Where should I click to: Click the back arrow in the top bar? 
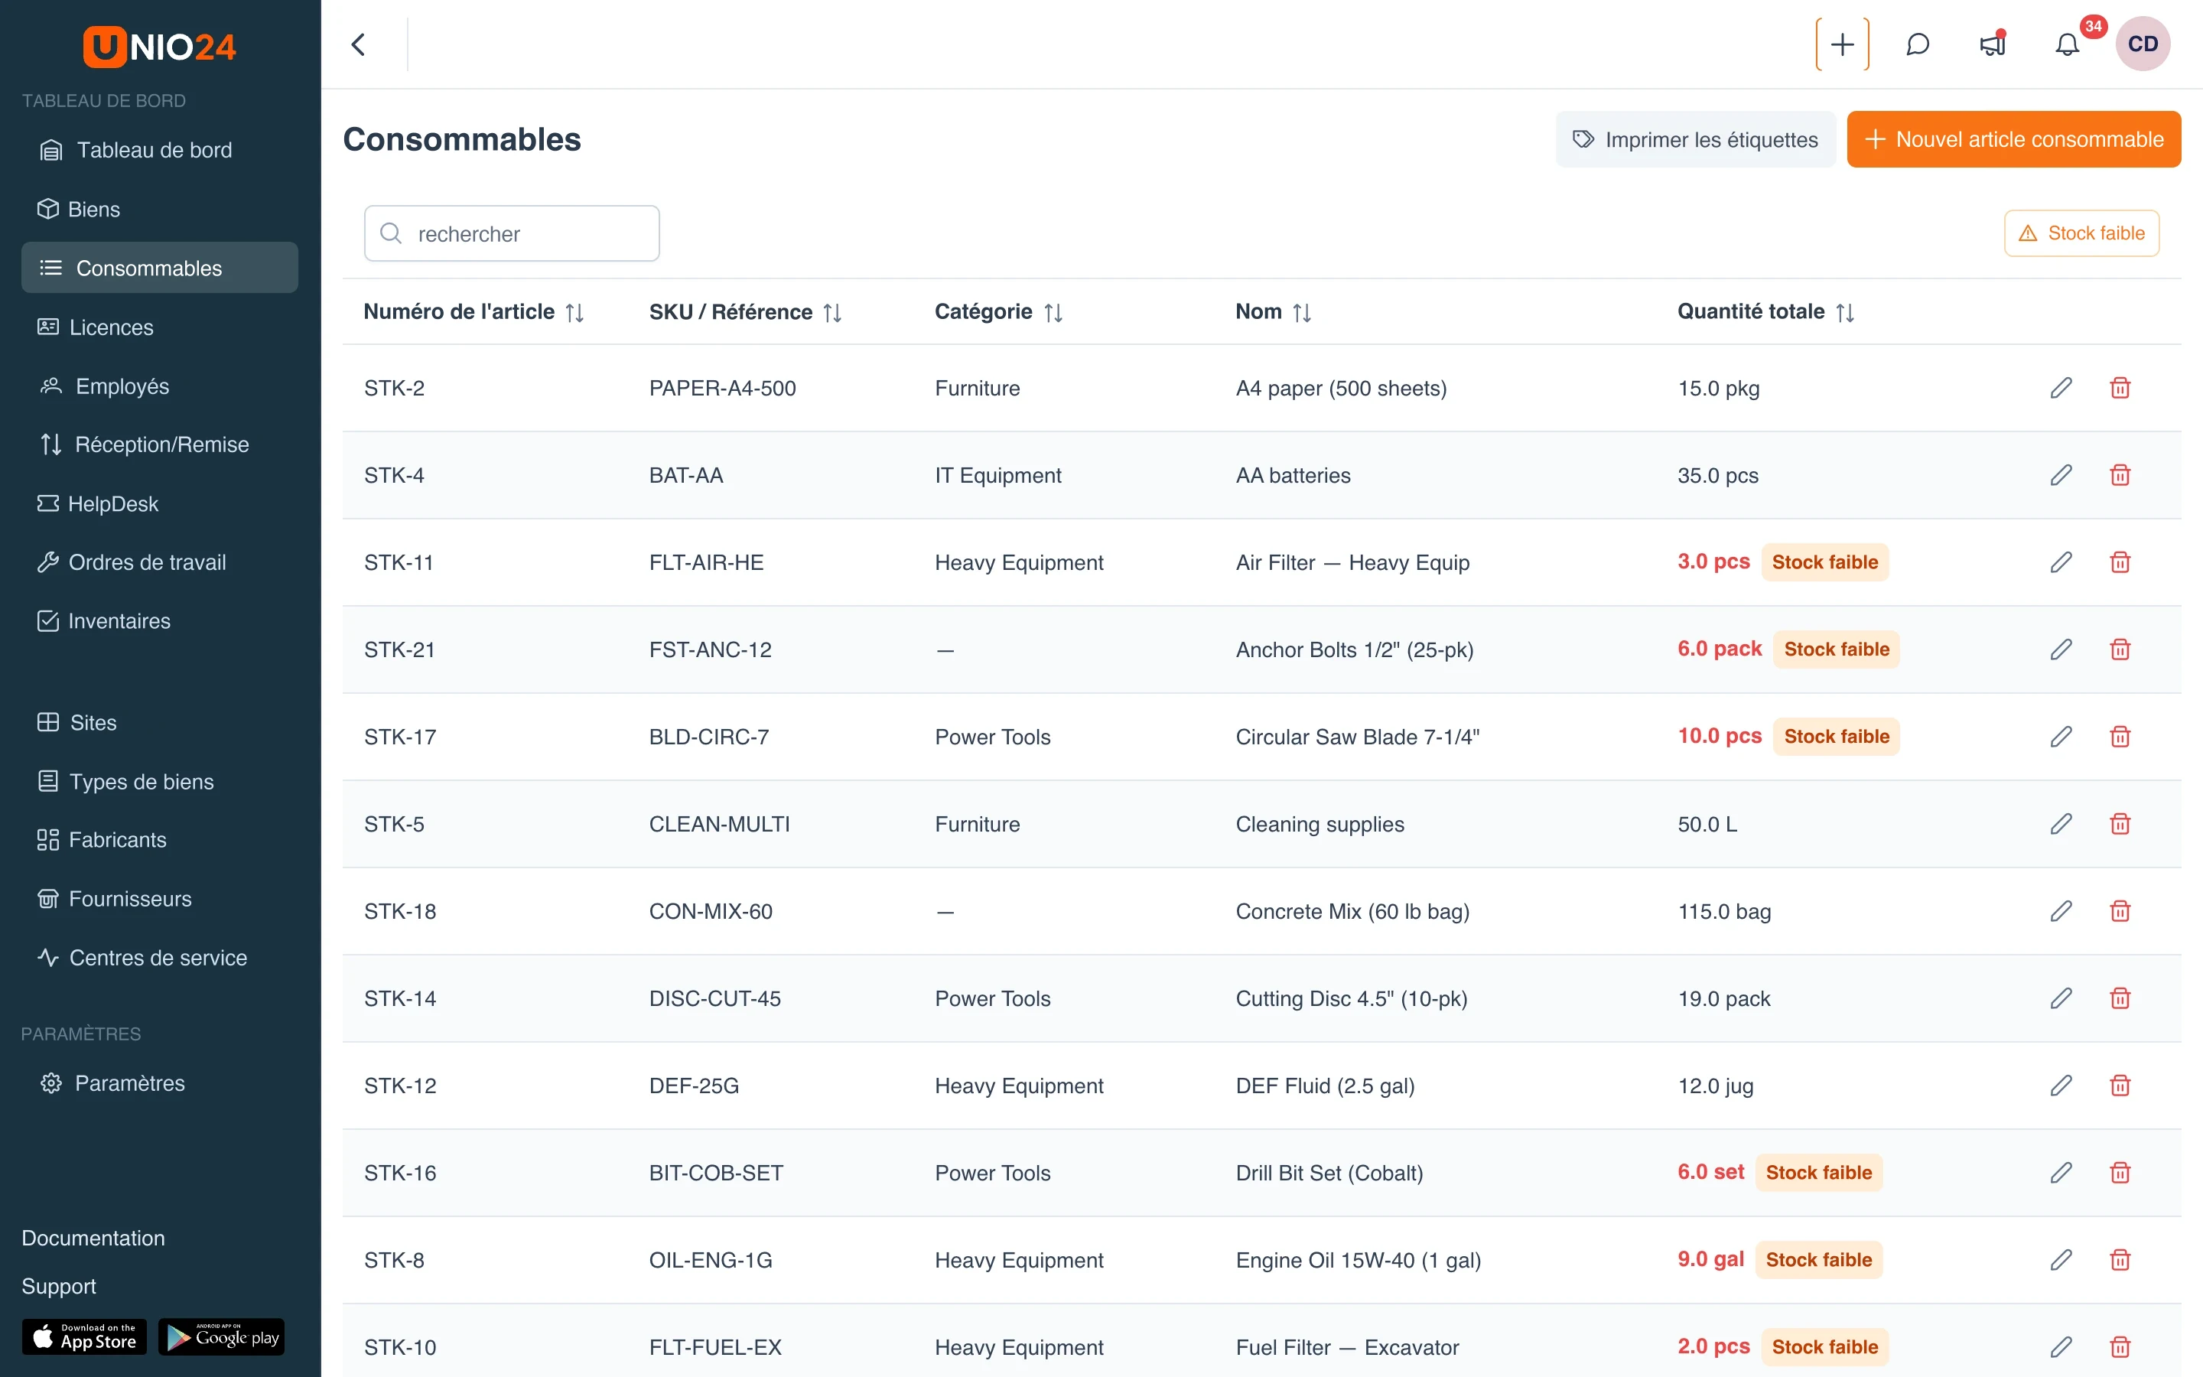[x=359, y=44]
